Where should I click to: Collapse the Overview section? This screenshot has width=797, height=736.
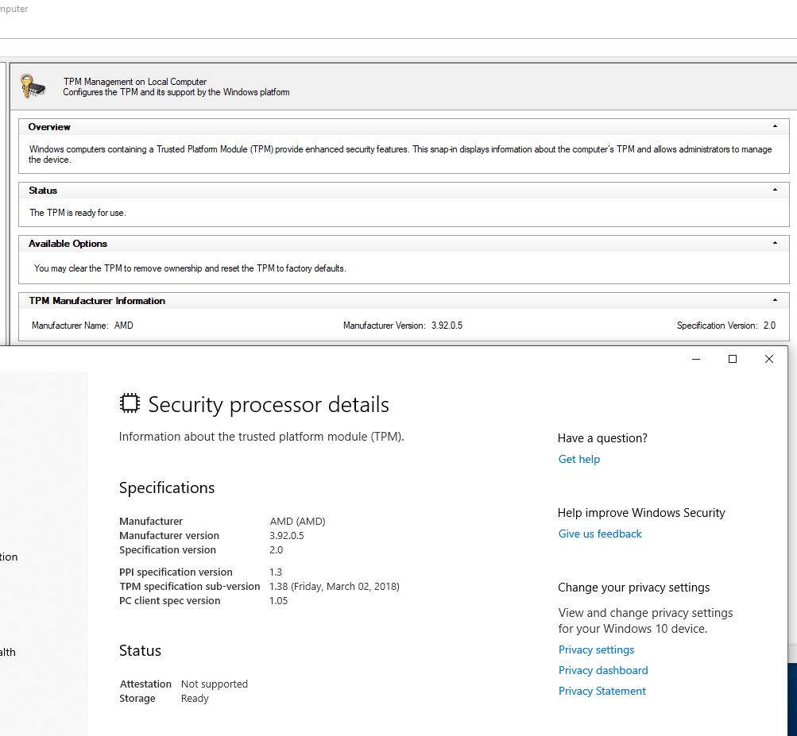coord(775,126)
